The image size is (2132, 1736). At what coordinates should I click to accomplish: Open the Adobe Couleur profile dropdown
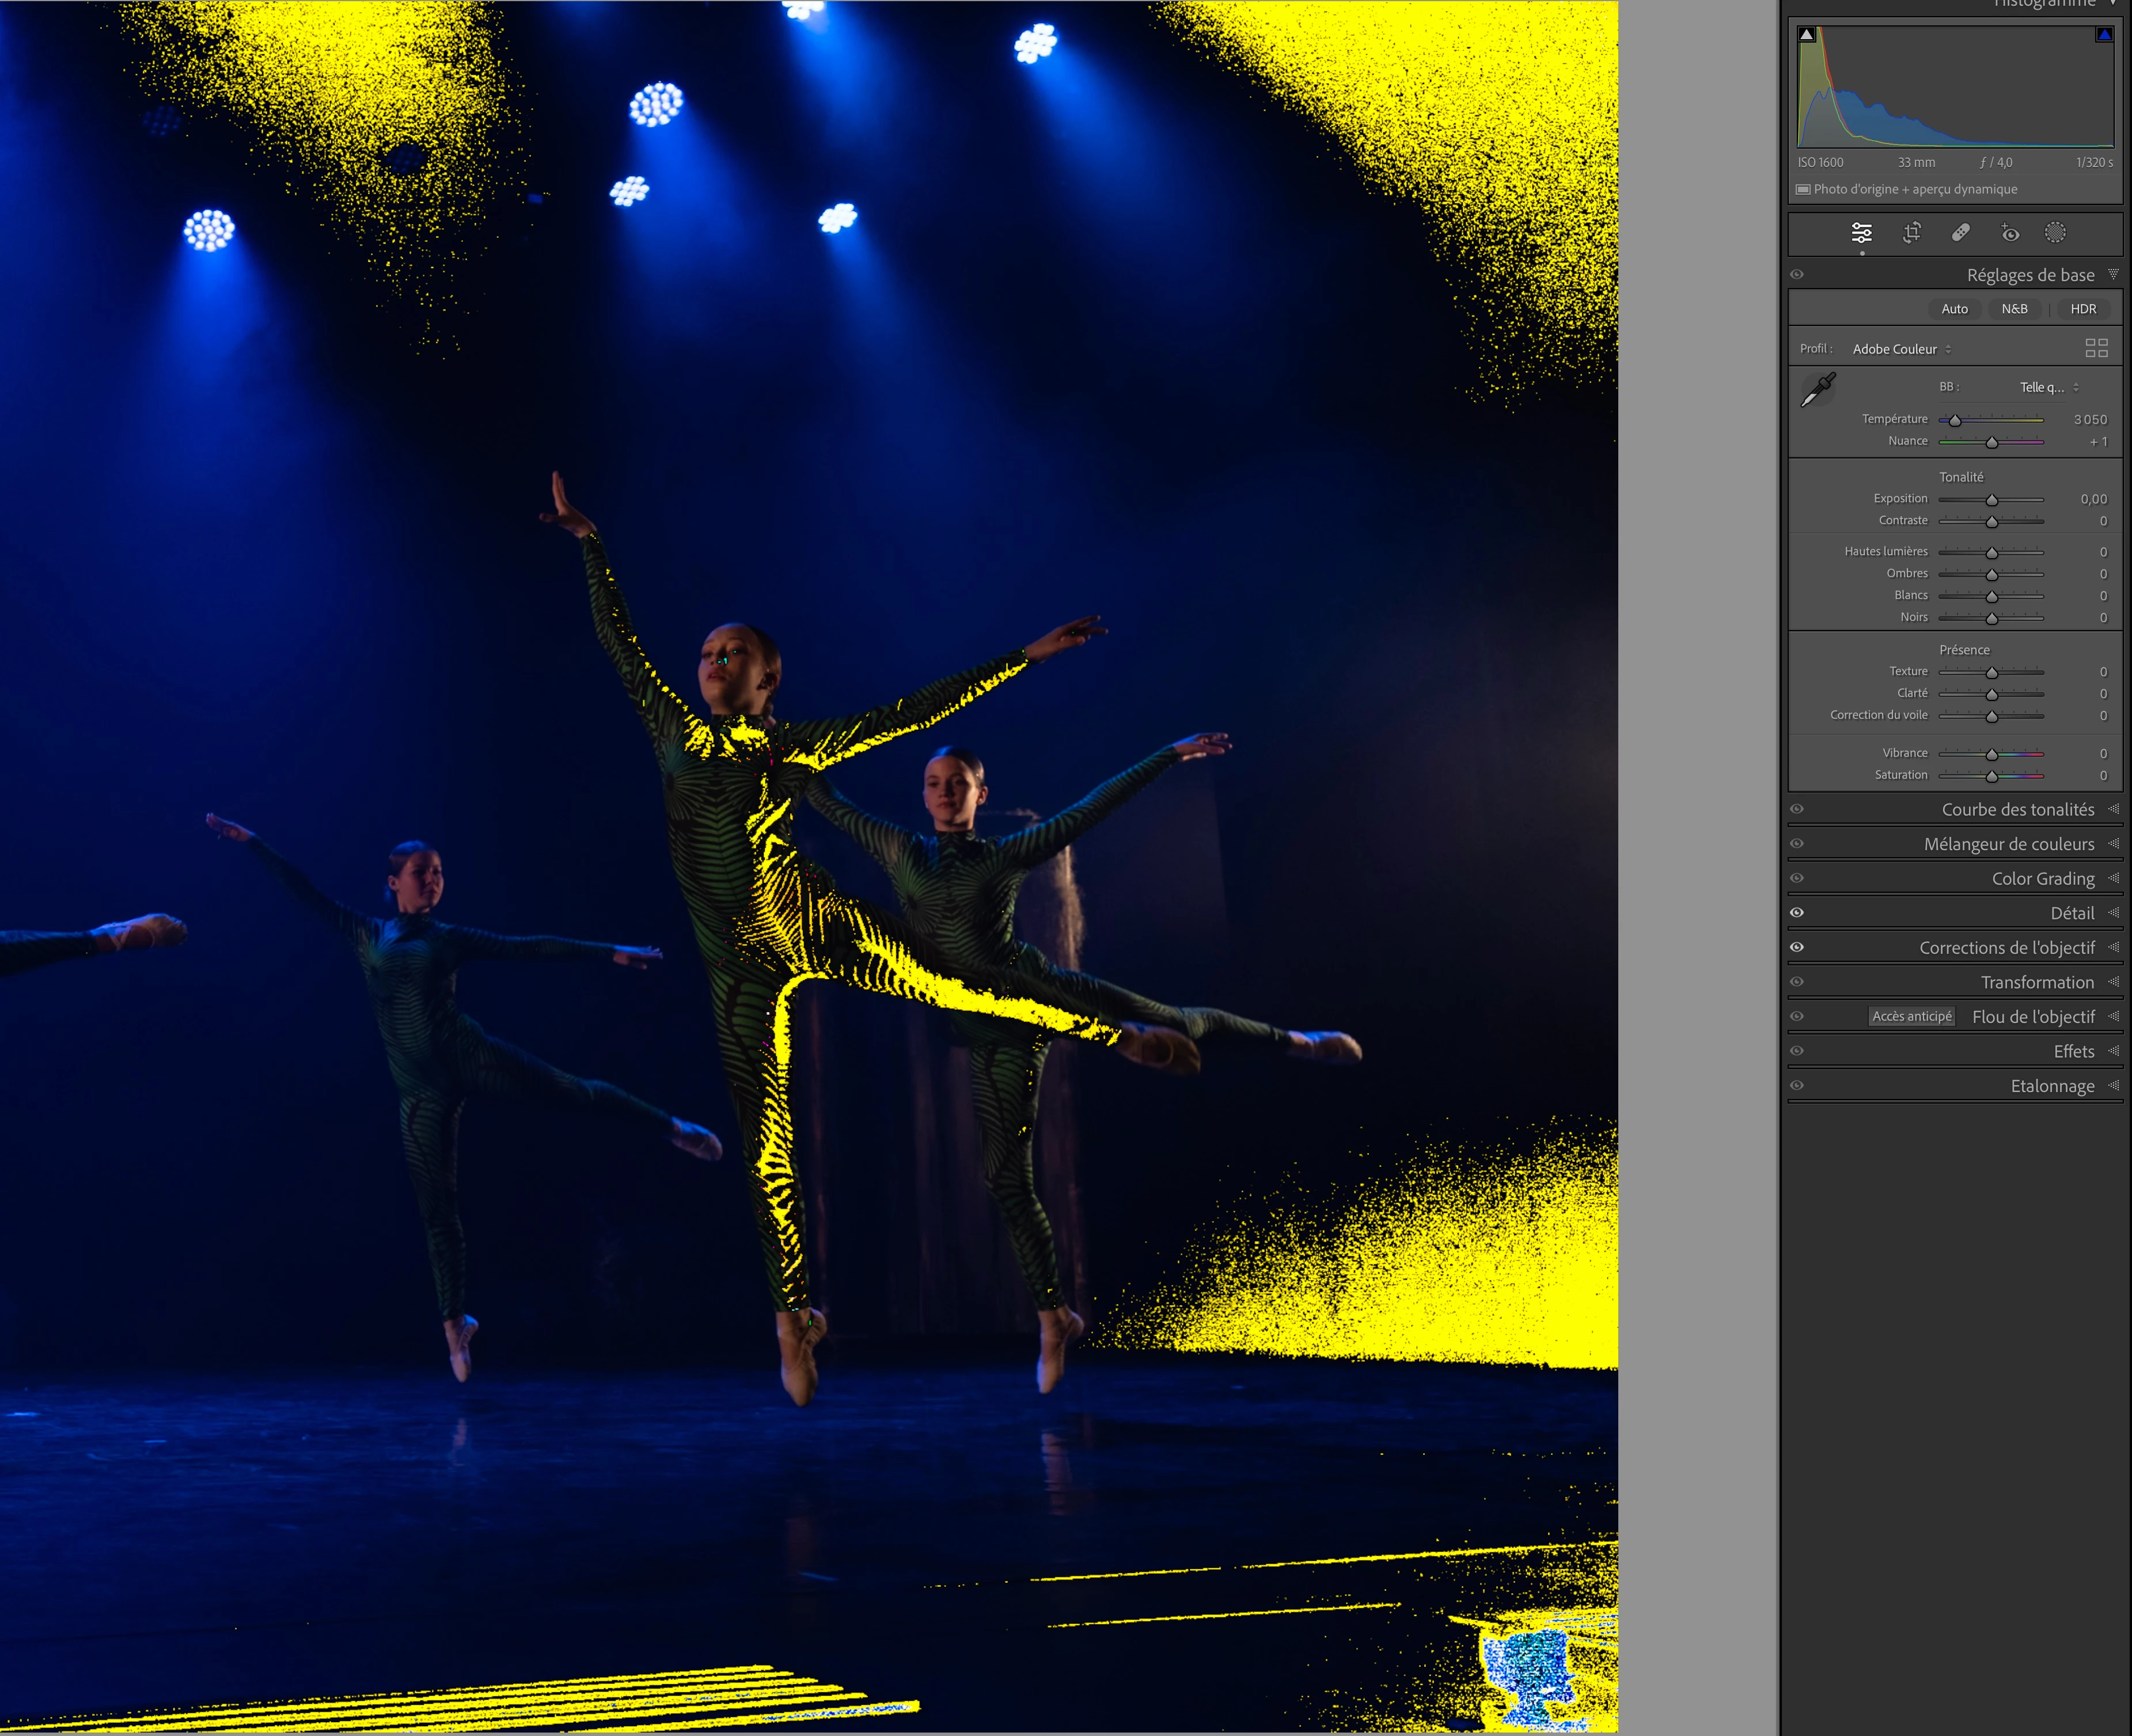1901,349
